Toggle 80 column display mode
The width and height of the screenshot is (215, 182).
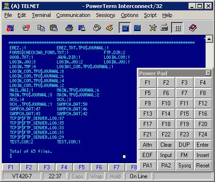tap(125, 28)
